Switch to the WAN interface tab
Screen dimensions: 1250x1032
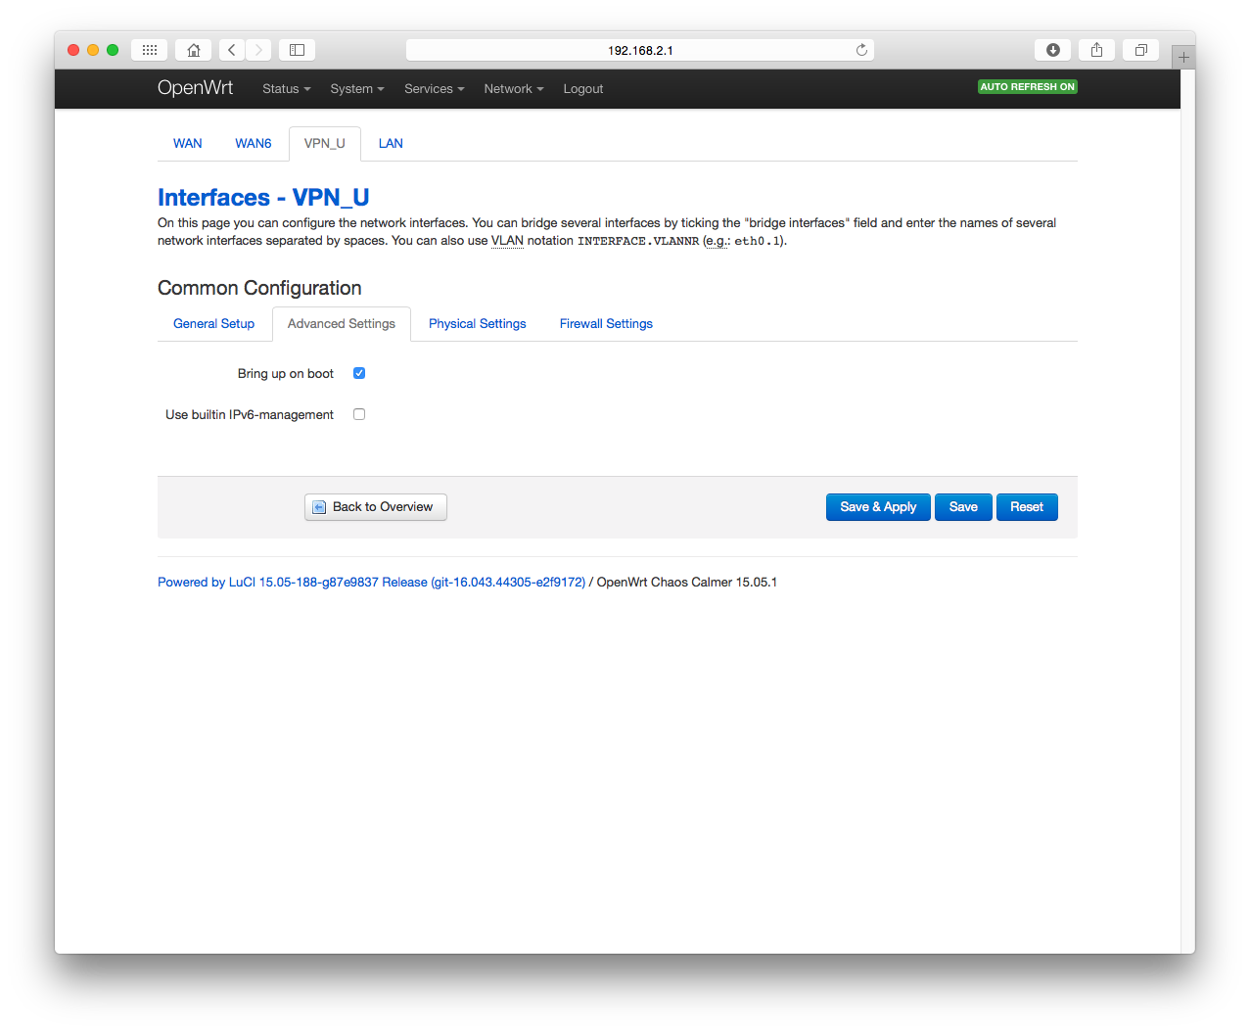188,143
